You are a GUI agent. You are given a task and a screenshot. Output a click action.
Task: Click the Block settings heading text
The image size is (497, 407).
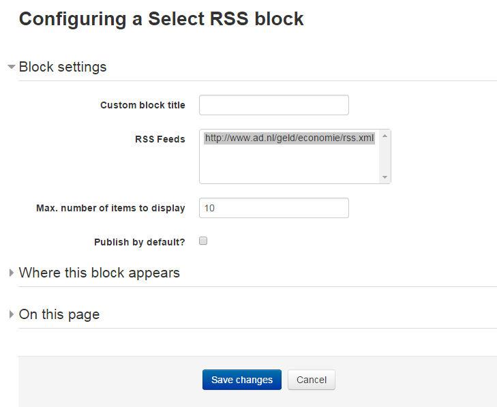point(63,67)
